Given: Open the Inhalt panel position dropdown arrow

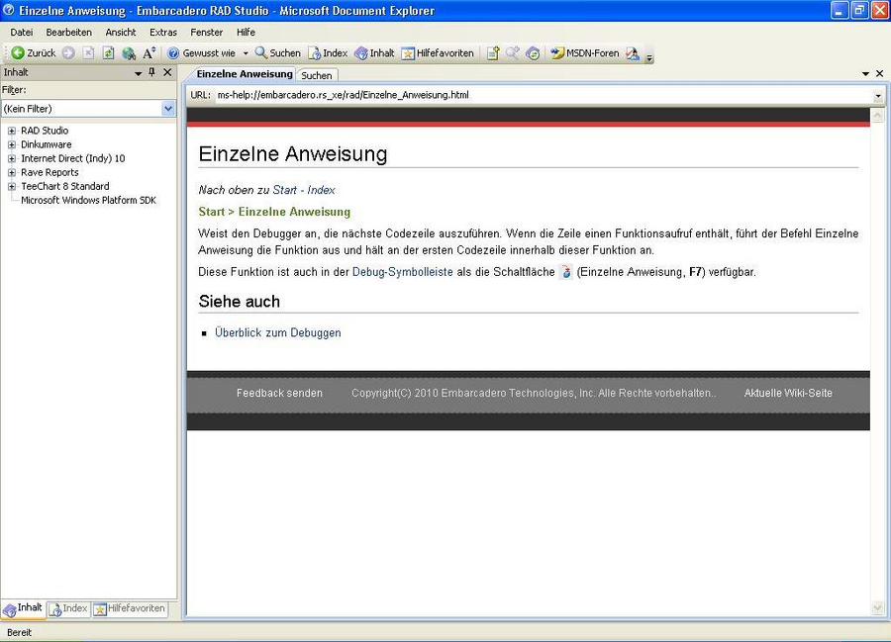Looking at the screenshot, I should tap(138, 73).
